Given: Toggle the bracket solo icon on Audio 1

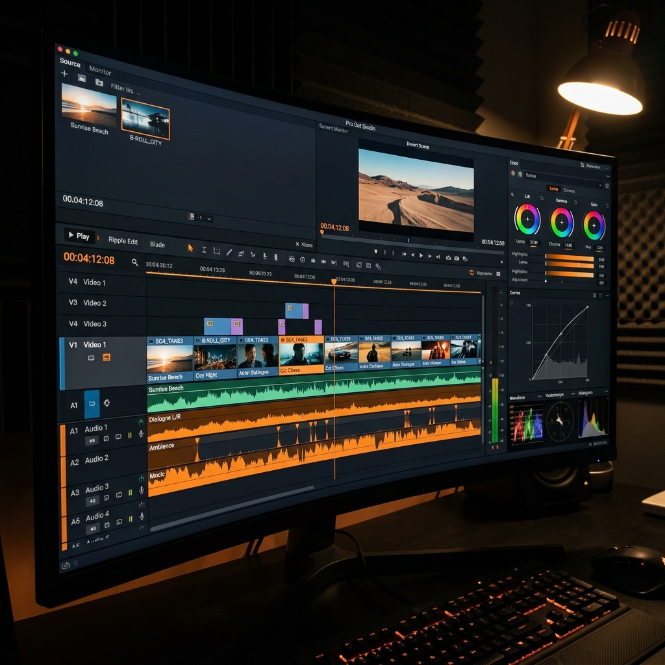Looking at the screenshot, I should tap(106, 438).
